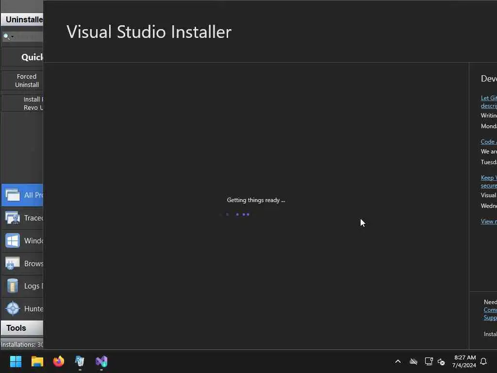This screenshot has width=497, height=373.
Task: Expand the Tools section in Revo
Action: click(x=22, y=328)
